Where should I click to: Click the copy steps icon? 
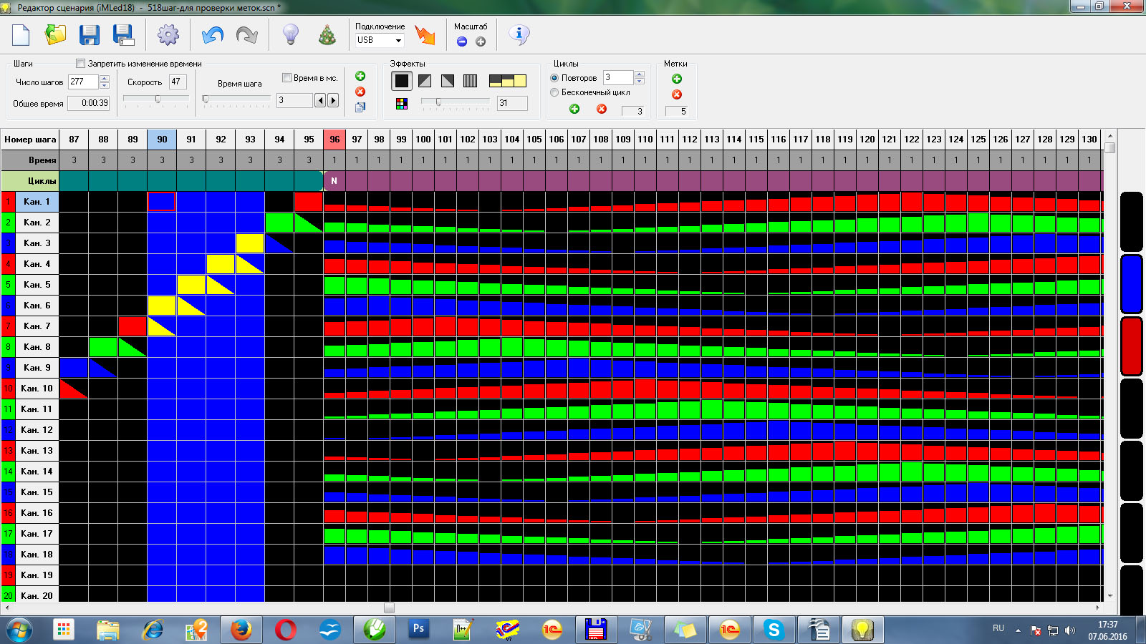[360, 107]
